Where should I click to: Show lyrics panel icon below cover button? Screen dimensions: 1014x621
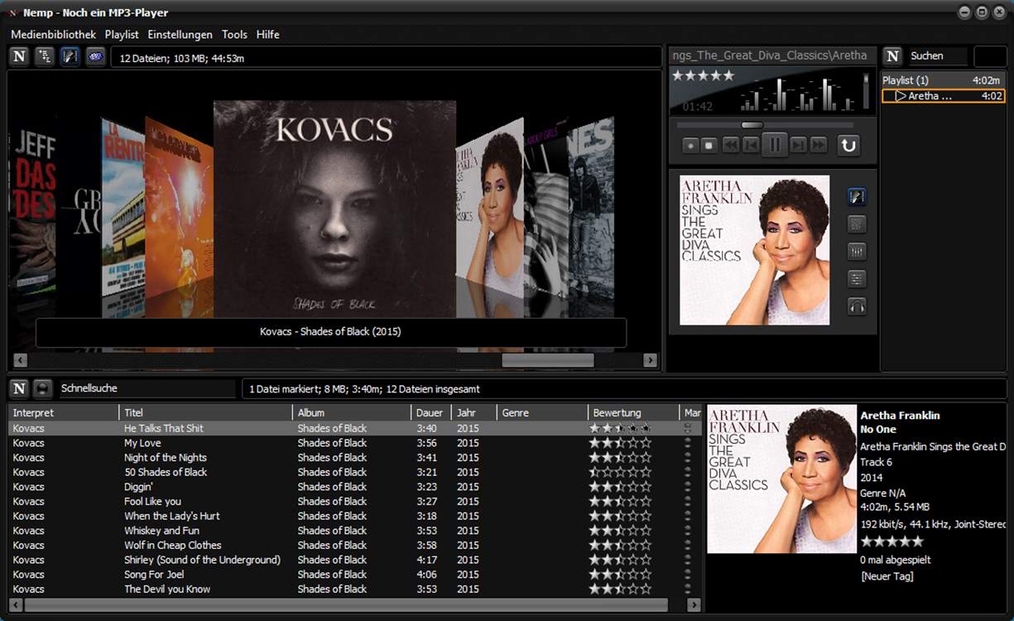pos(857,224)
